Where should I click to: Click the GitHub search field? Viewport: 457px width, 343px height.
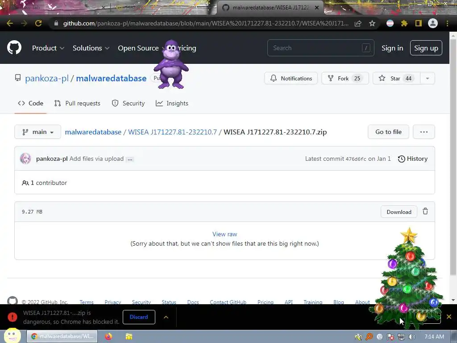[x=320, y=48]
